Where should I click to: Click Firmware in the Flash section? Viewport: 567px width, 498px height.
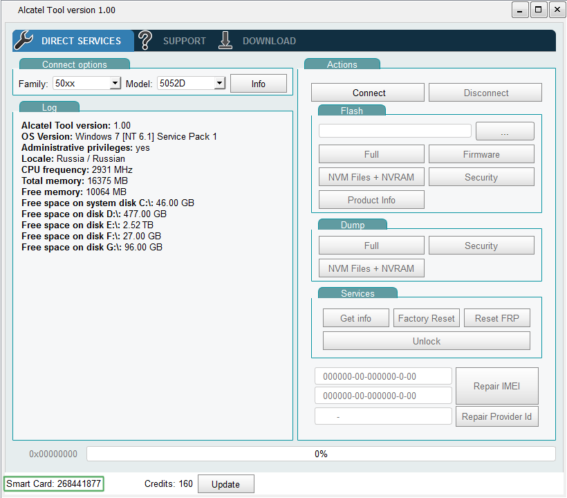click(x=481, y=154)
